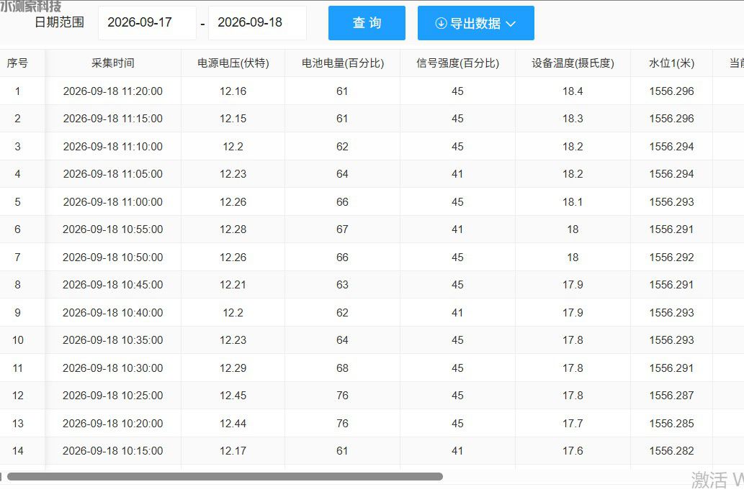Click the 采集时间 column header

pos(113,63)
